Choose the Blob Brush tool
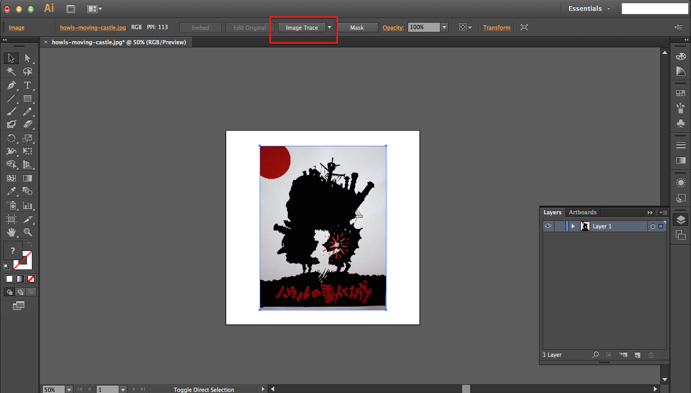691x393 pixels. pyautogui.click(x=11, y=125)
